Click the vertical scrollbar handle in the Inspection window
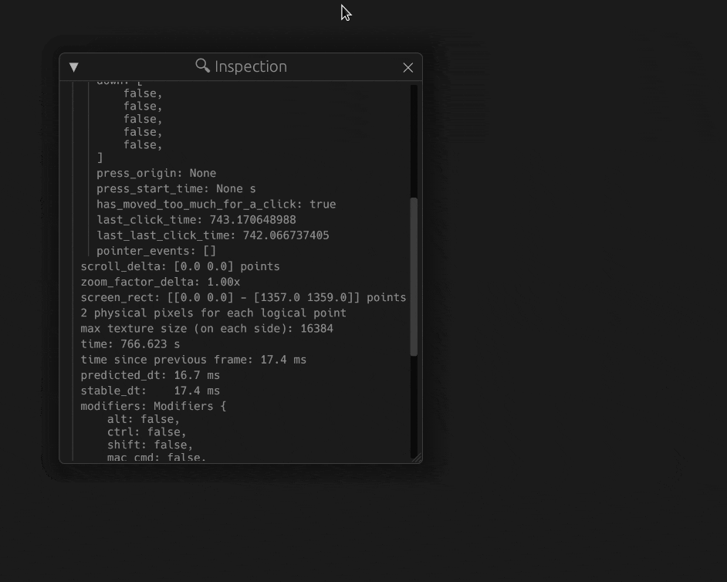Viewport: 727px width, 582px height. pyautogui.click(x=414, y=277)
